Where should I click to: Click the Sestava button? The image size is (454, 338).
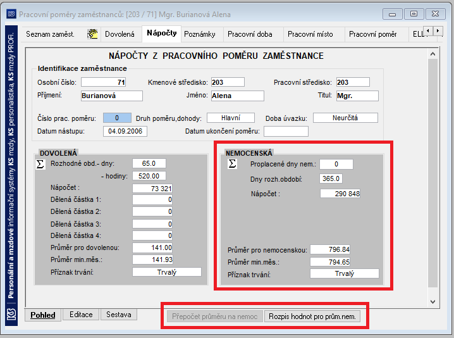coord(119,315)
